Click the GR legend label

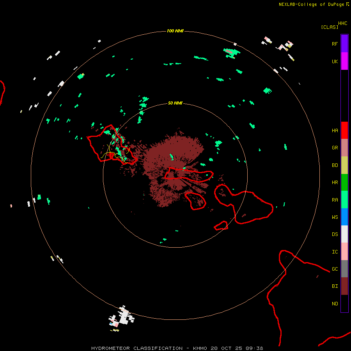[335, 148]
